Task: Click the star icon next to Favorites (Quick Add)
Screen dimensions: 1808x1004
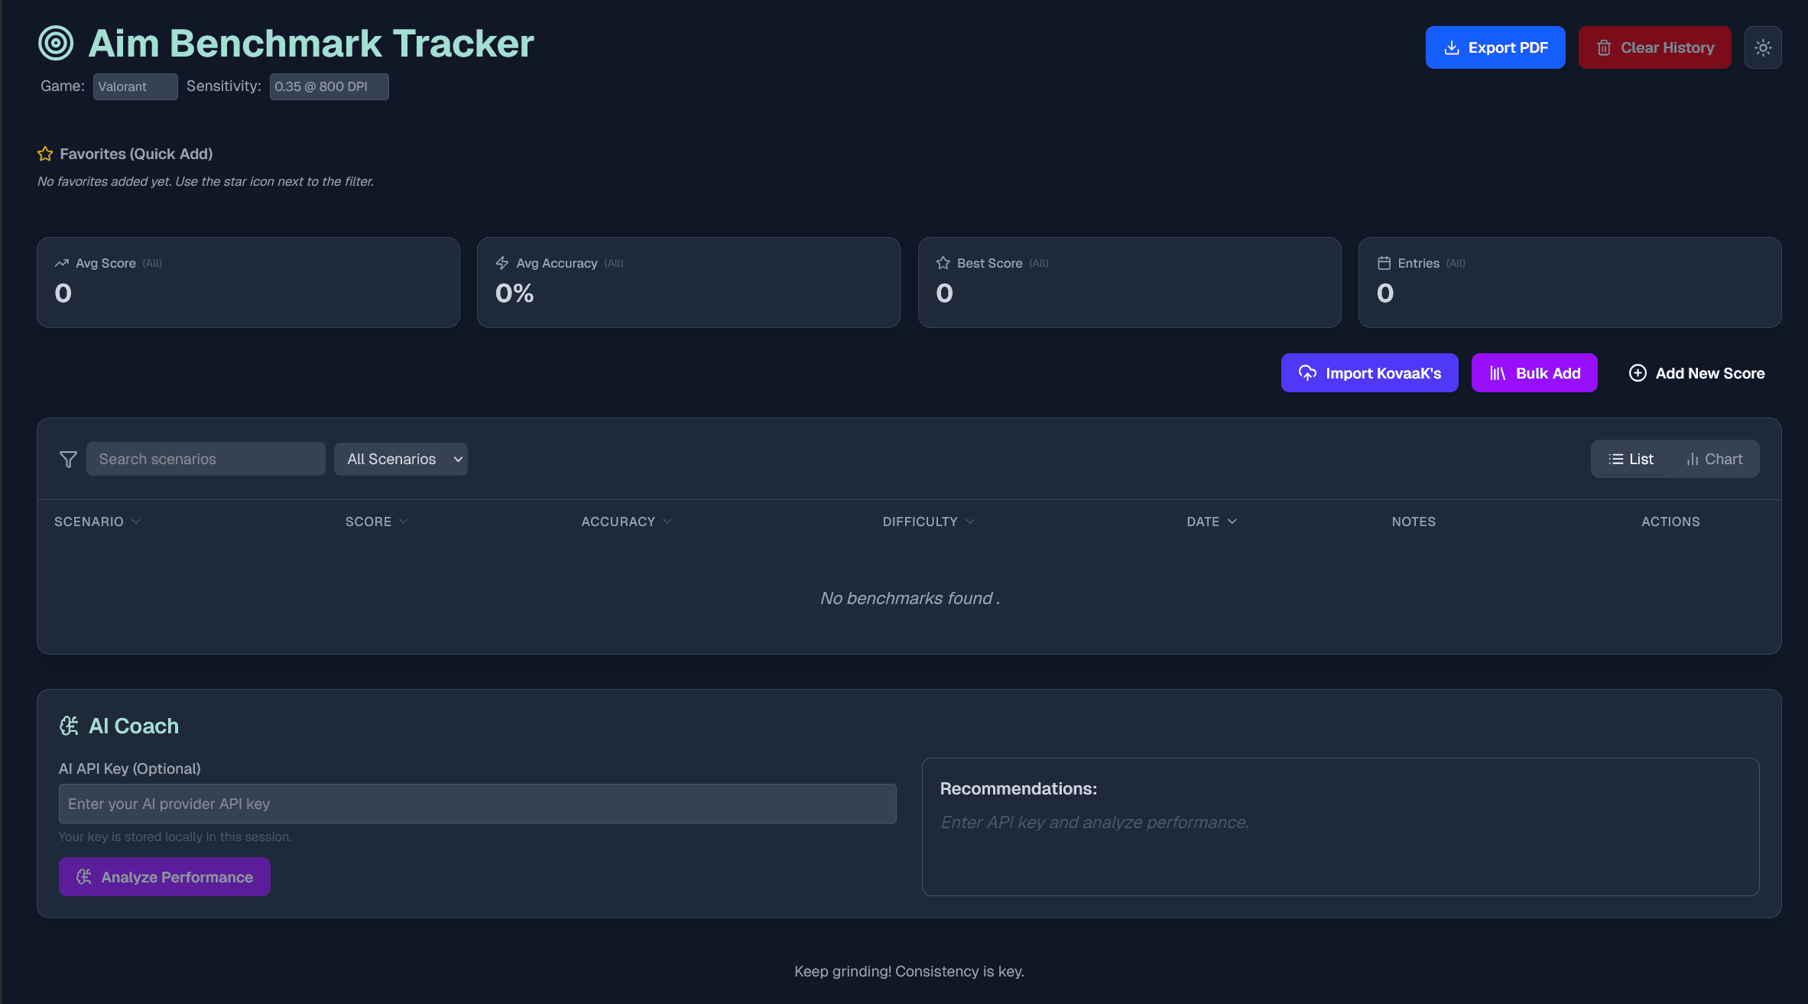Action: tap(45, 154)
